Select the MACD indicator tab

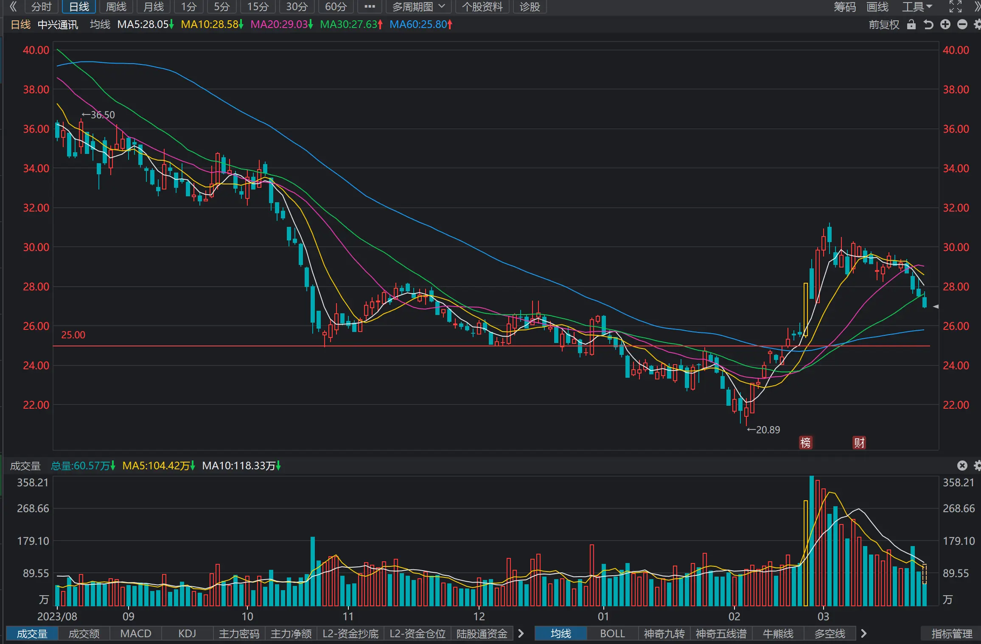(136, 633)
